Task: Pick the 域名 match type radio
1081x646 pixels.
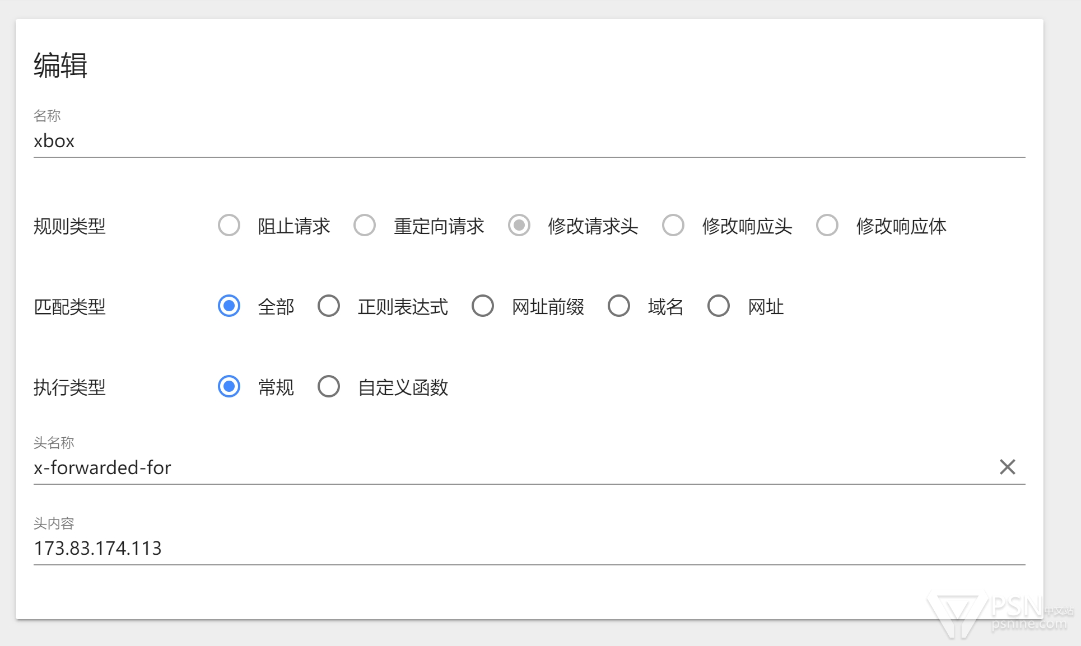Action: pyautogui.click(x=619, y=306)
